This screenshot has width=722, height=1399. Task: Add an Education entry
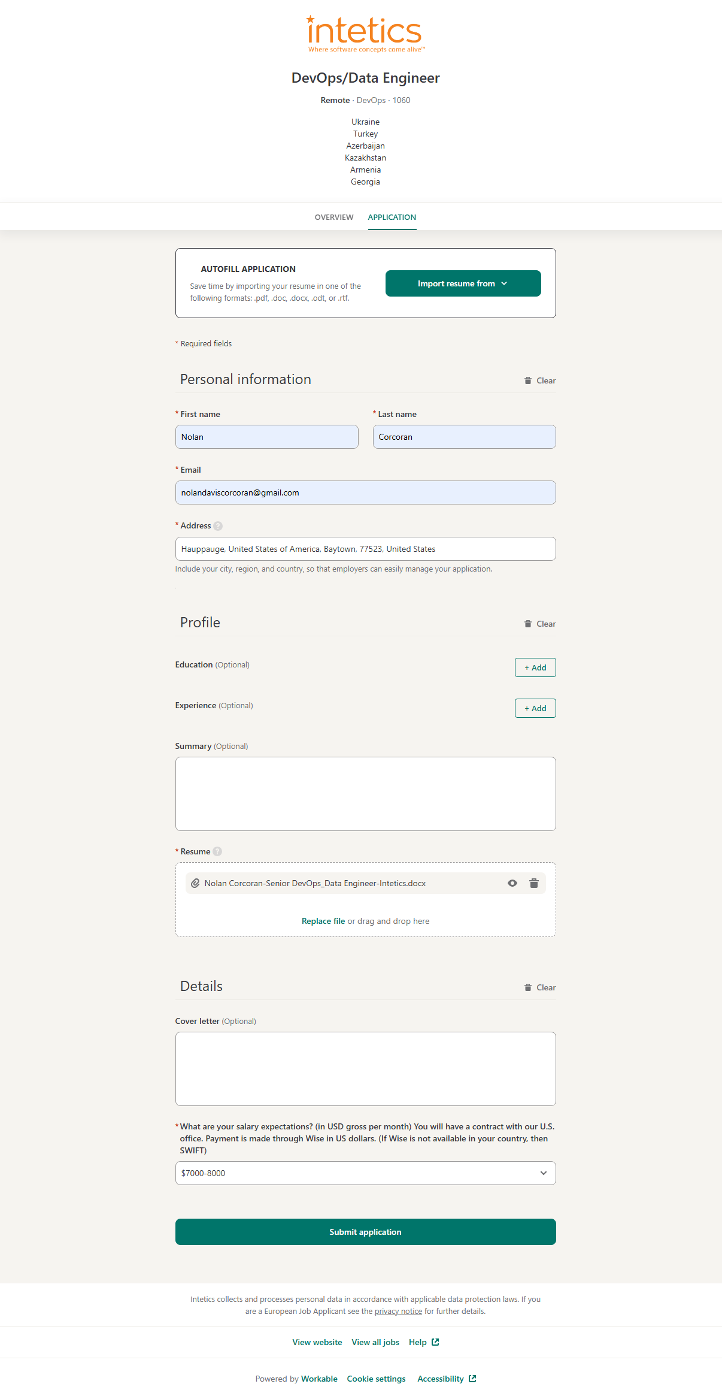coord(535,667)
